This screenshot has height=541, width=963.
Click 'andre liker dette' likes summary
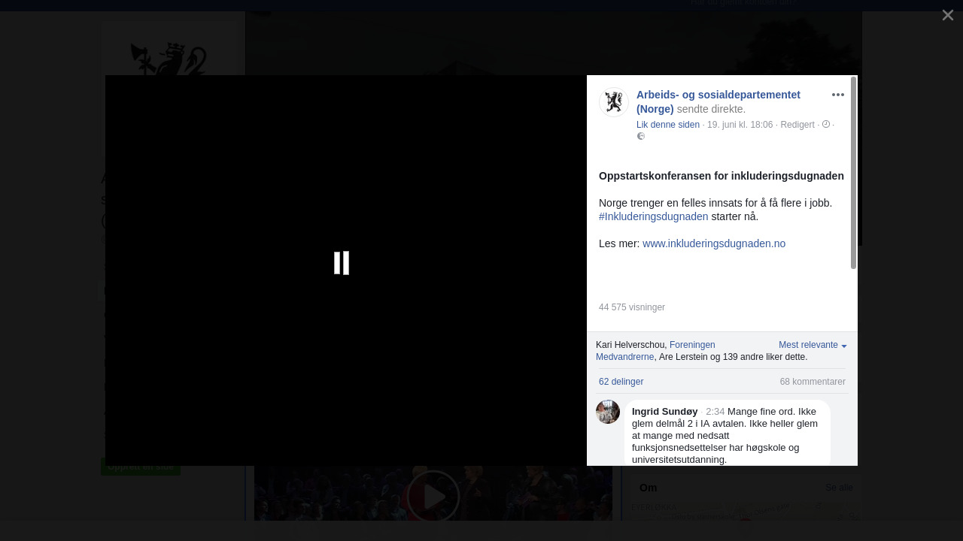pyautogui.click(x=765, y=357)
